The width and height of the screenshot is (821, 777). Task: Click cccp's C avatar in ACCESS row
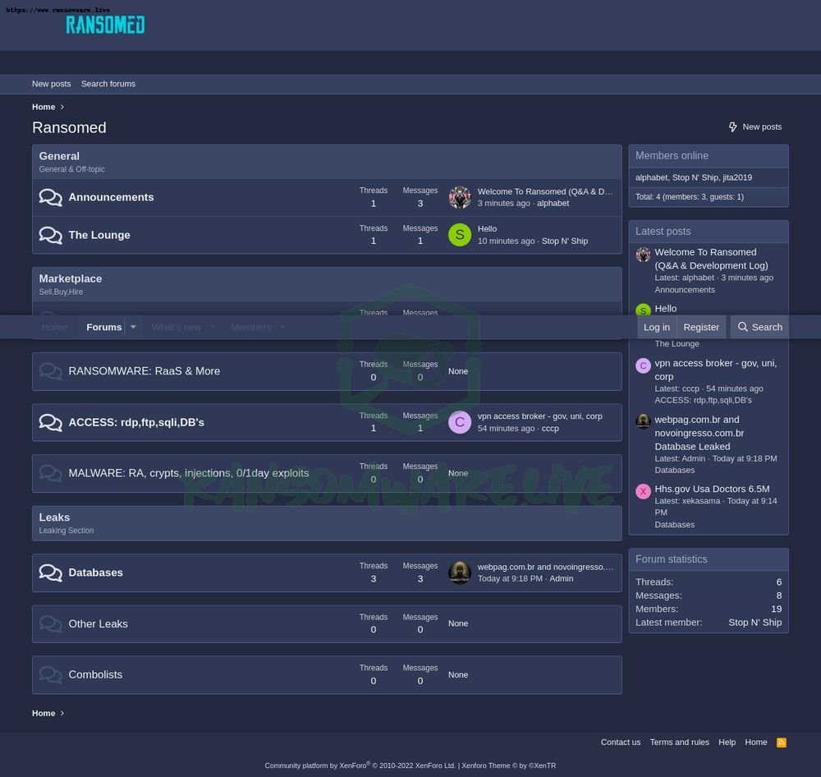click(460, 422)
